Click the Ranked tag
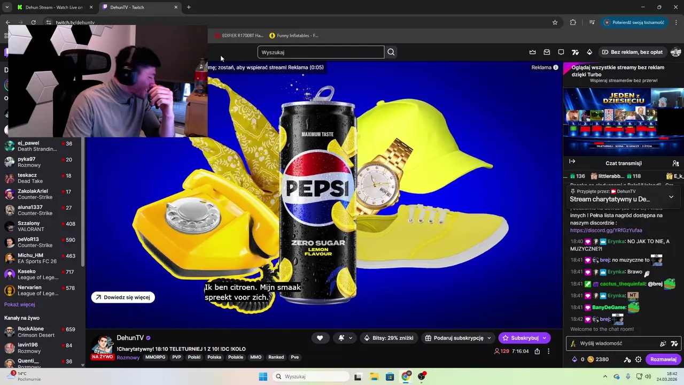Image resolution: width=684 pixels, height=385 pixels. tap(276, 357)
